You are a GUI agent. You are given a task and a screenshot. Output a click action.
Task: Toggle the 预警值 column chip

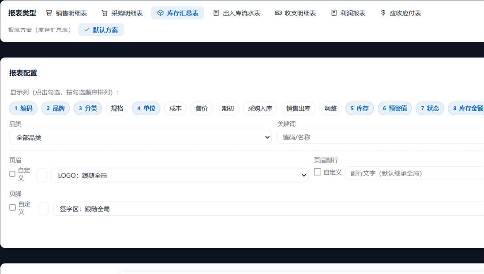[x=395, y=108]
